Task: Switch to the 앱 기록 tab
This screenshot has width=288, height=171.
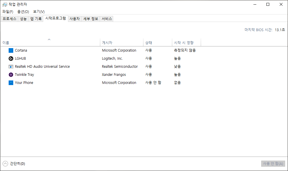Action: point(36,19)
